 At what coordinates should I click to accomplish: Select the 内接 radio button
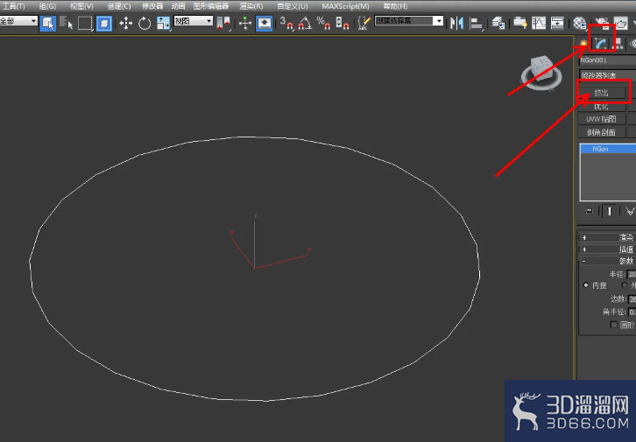click(586, 285)
